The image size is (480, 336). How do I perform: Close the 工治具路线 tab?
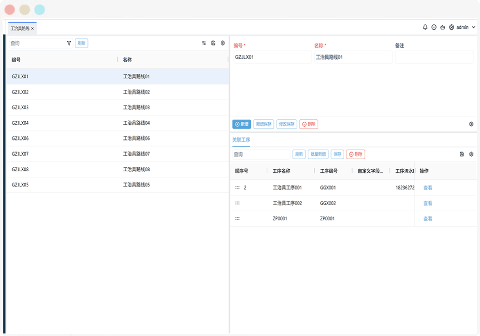tap(32, 28)
